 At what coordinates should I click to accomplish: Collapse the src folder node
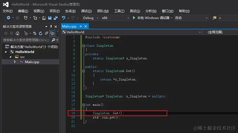click(11, 57)
